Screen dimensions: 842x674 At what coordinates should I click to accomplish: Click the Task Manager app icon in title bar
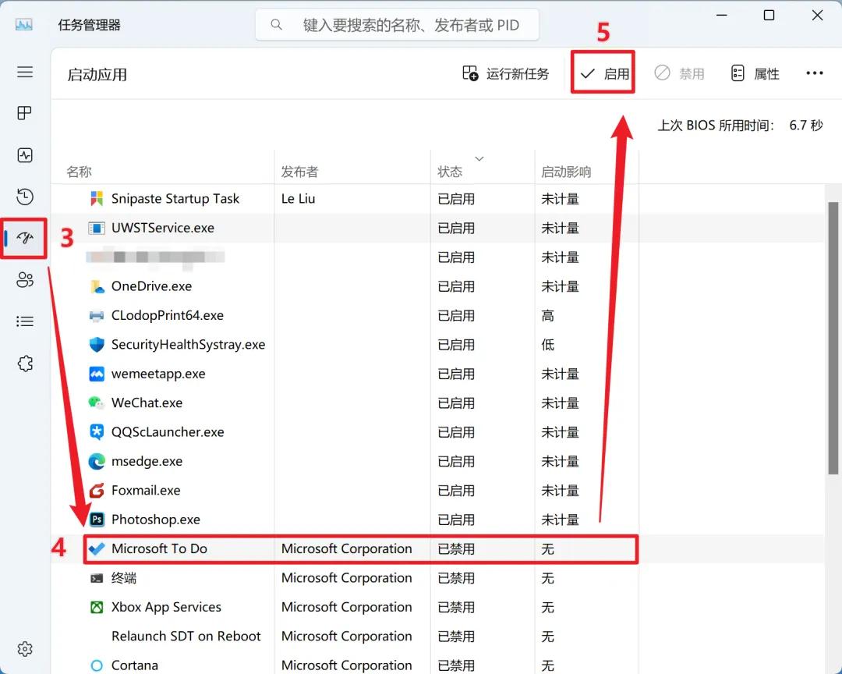coord(23,25)
